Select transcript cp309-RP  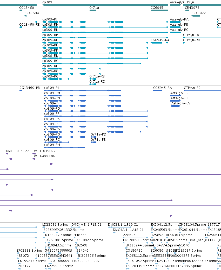[50, 35]
